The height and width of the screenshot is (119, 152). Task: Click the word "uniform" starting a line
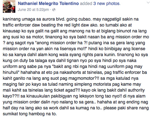pos(10,67)
